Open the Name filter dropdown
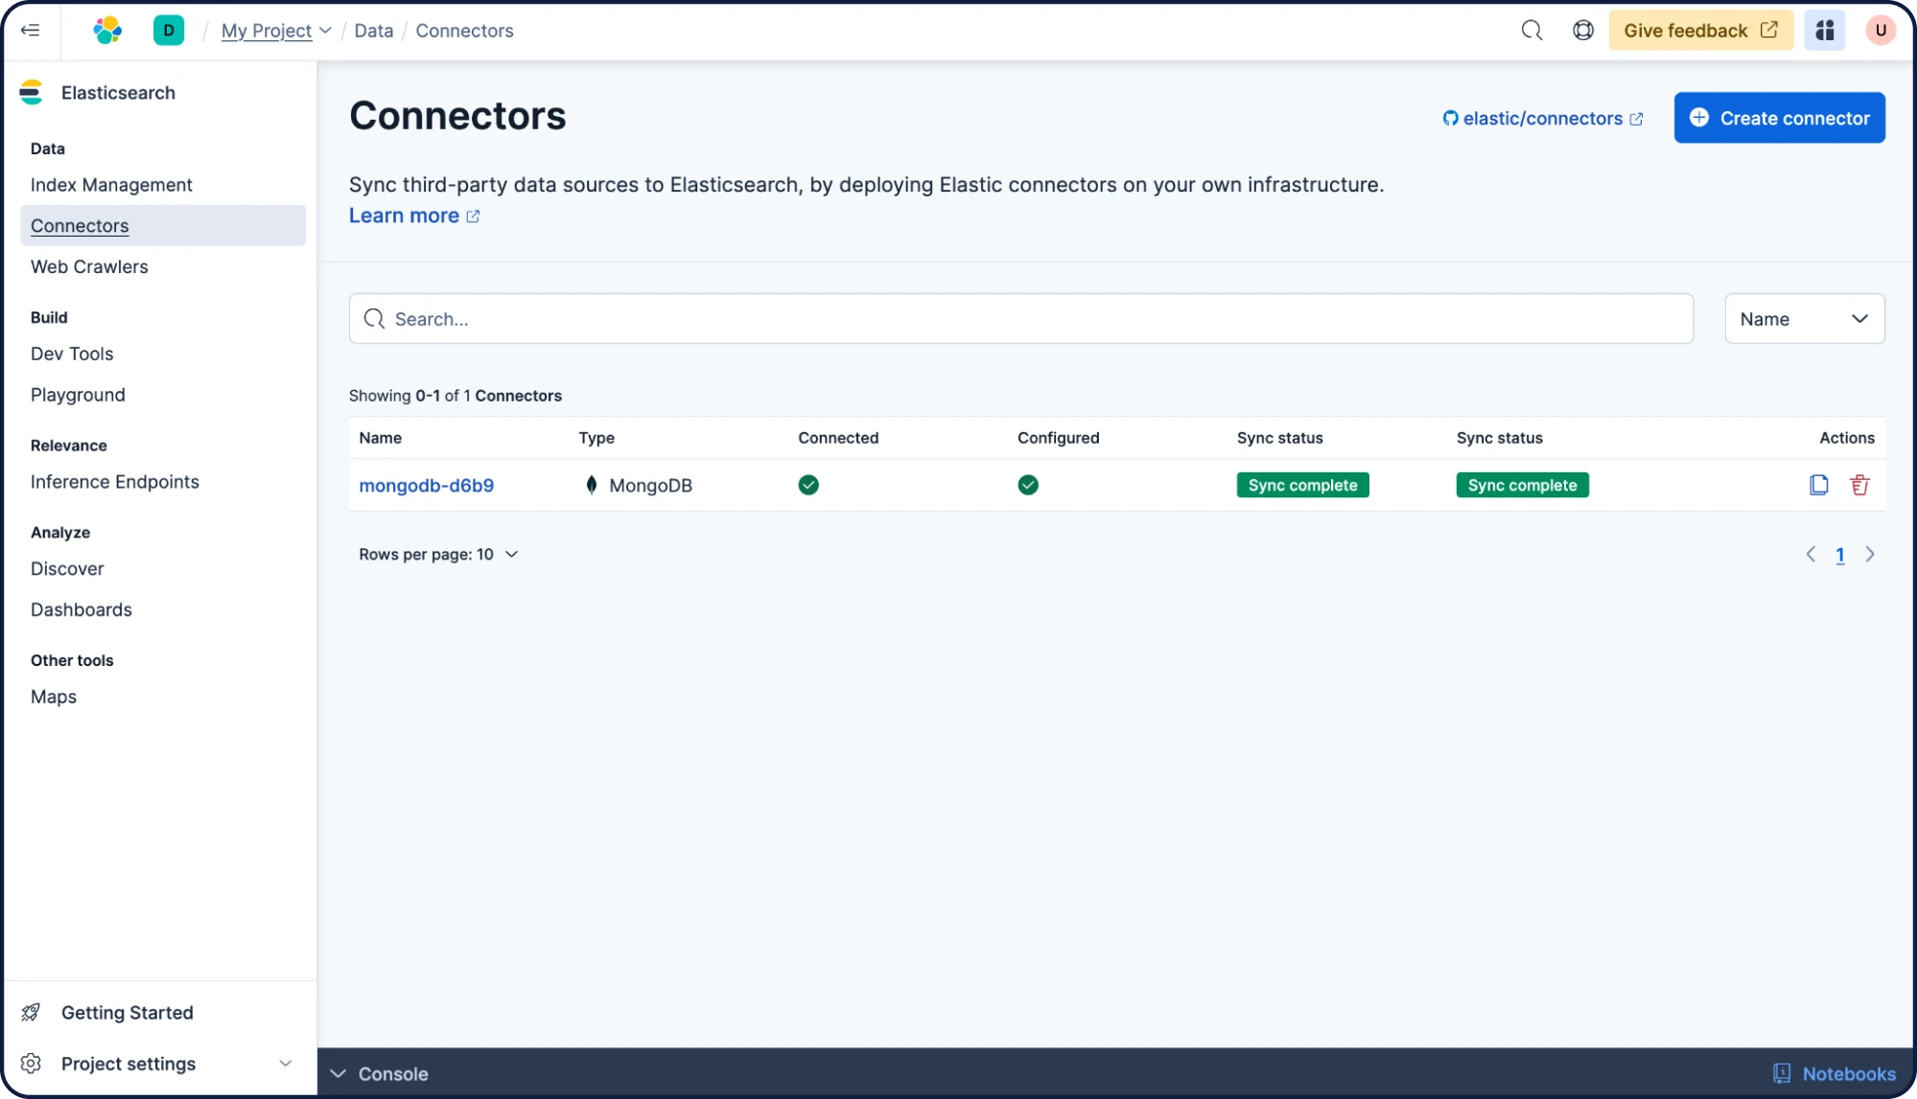This screenshot has width=1917, height=1099. [x=1805, y=319]
